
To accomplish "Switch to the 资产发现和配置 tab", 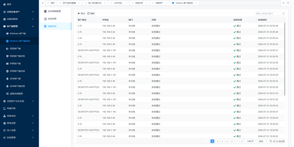I will click(69, 3).
